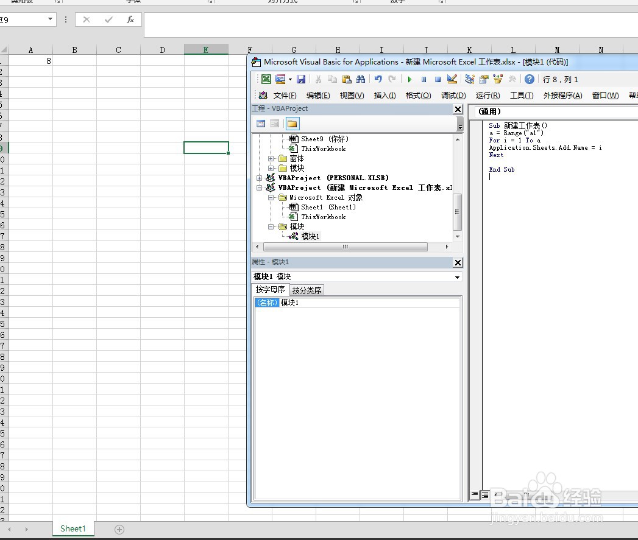Open Object Browser icon in toolbar
Screen dimensions: 638x540
tap(498, 79)
